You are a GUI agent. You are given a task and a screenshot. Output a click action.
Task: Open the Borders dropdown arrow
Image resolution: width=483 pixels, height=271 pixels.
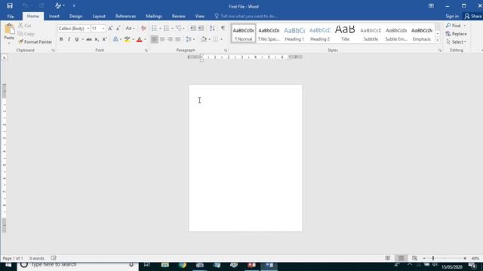[221, 39]
